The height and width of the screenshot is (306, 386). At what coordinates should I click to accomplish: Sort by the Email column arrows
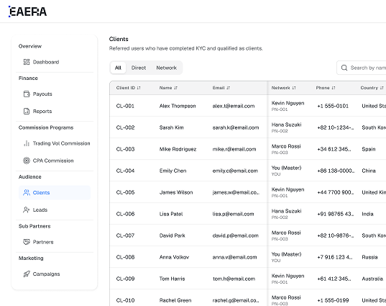[x=228, y=88]
